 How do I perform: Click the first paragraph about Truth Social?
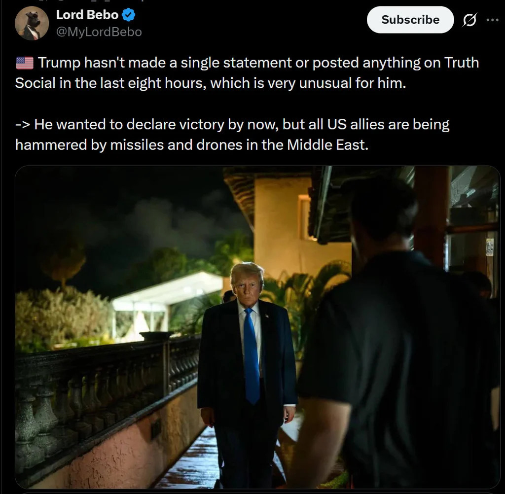(x=247, y=72)
